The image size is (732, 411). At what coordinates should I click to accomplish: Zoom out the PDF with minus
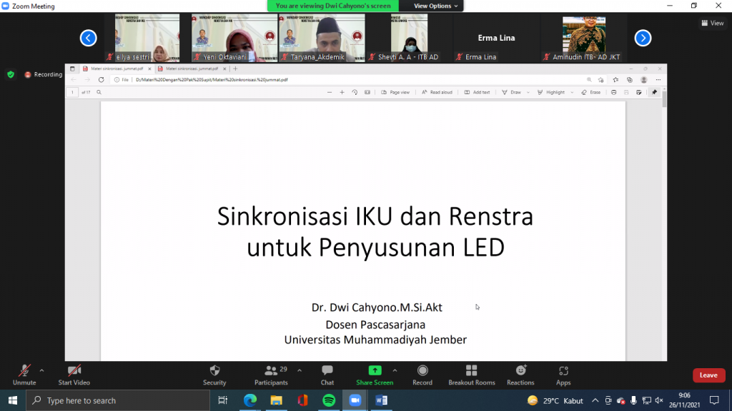(x=330, y=92)
